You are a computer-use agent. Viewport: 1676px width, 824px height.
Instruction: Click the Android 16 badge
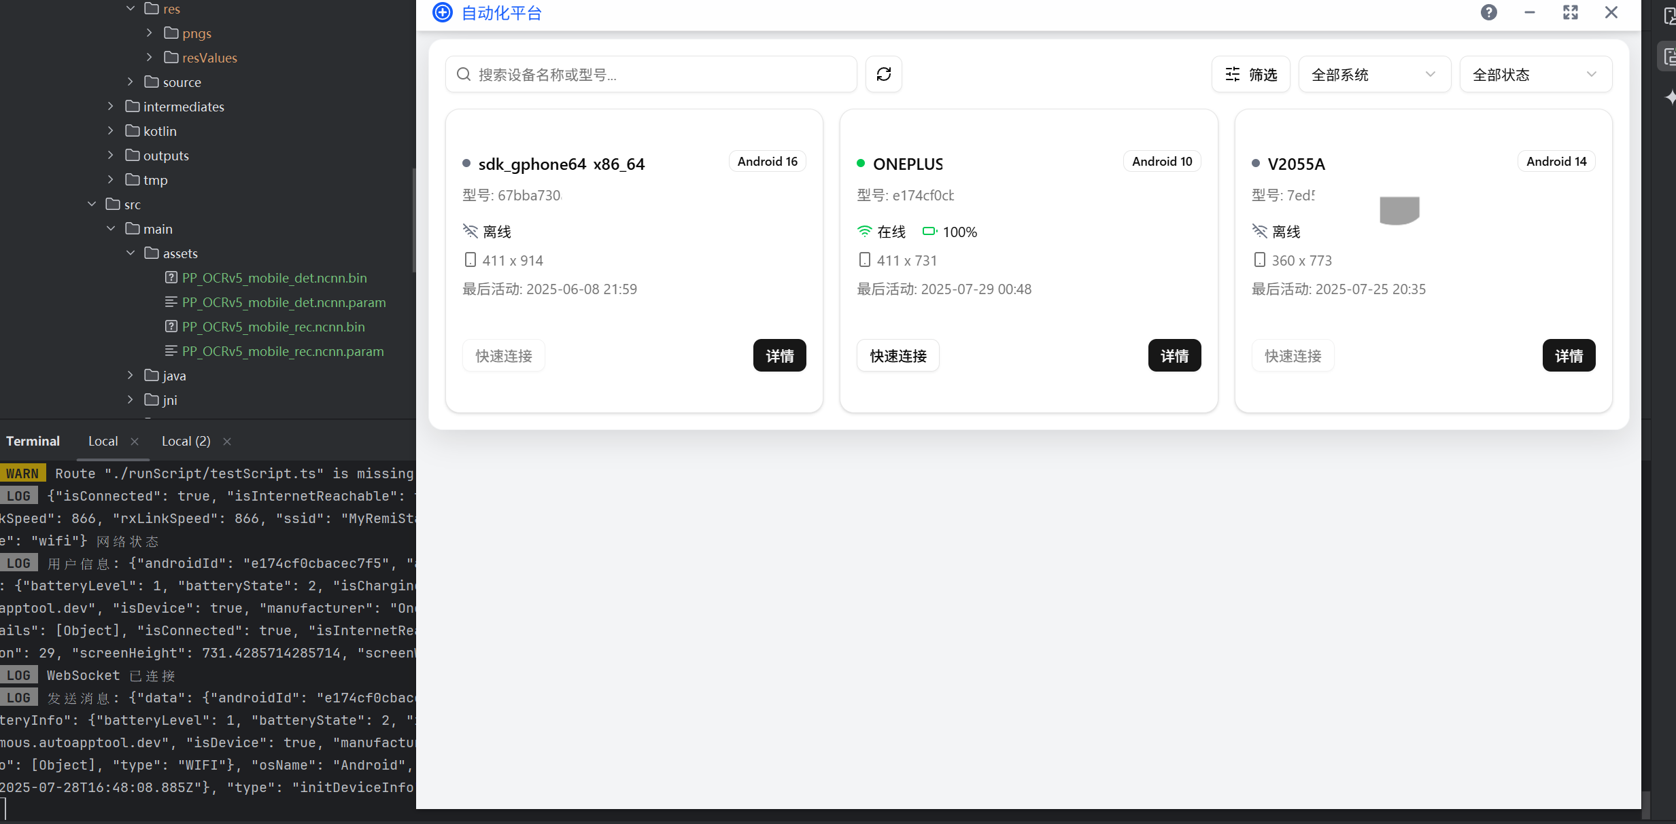[x=767, y=161]
